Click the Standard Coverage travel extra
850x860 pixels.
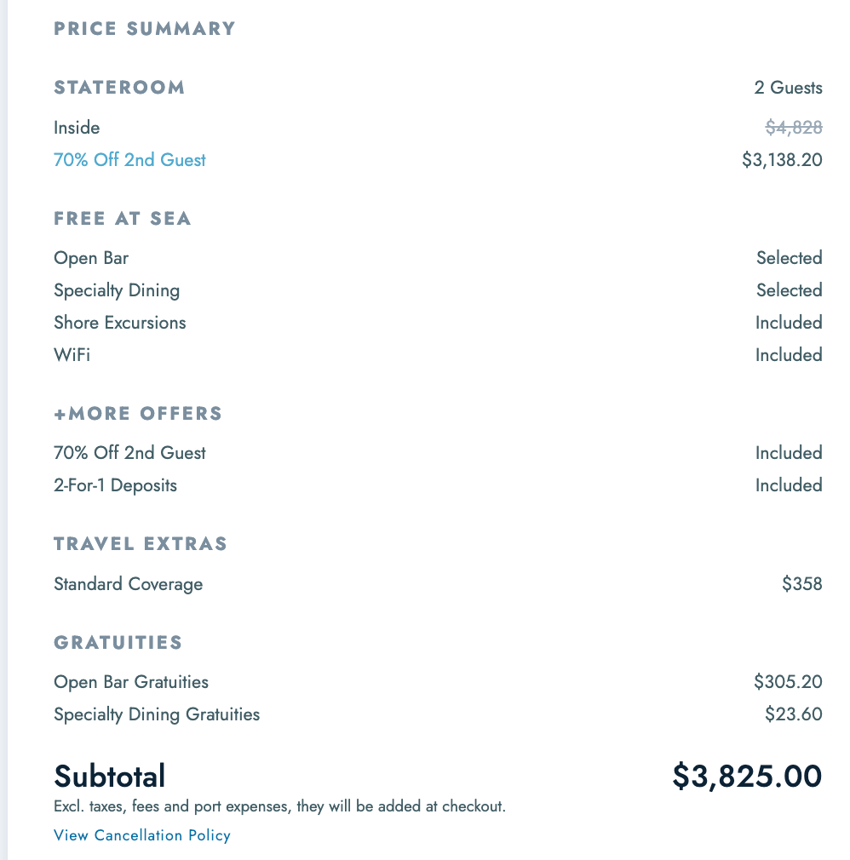click(x=128, y=584)
